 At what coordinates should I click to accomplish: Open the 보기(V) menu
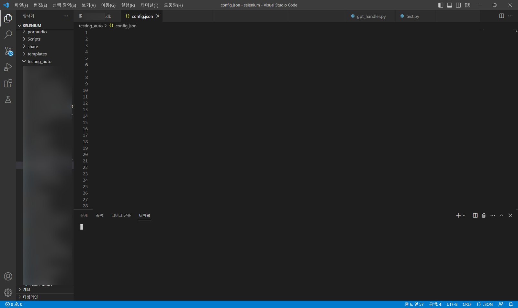[88, 5]
